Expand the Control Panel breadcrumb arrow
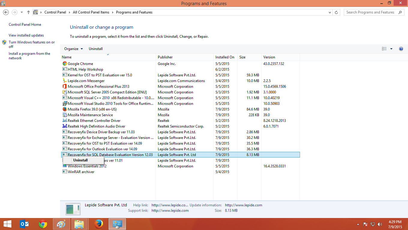The height and width of the screenshot is (230, 408). pyautogui.click(x=70, y=12)
